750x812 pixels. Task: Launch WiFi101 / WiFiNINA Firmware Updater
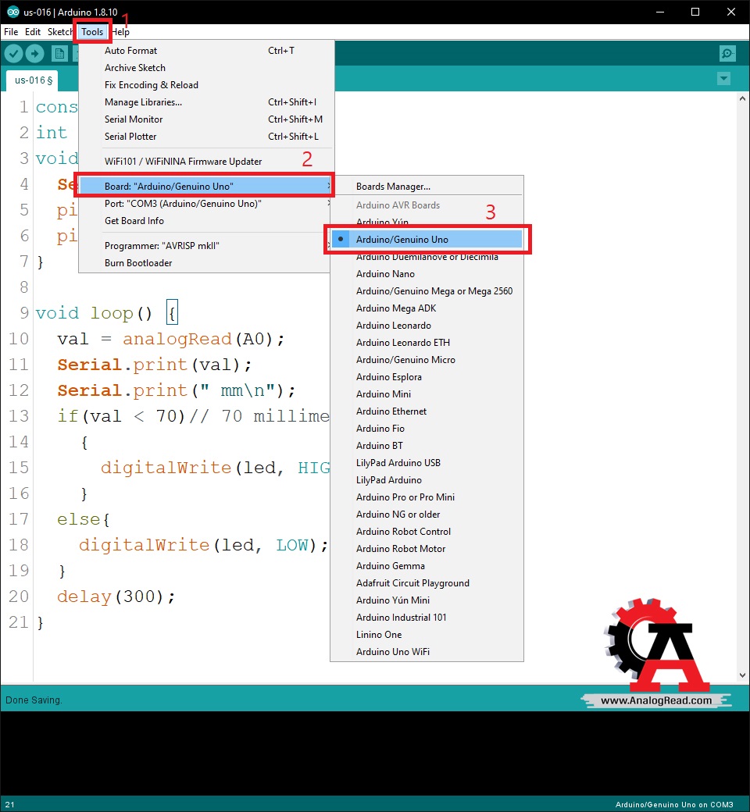point(205,161)
